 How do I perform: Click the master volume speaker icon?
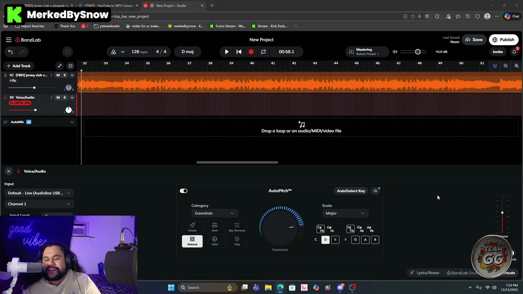point(395,52)
